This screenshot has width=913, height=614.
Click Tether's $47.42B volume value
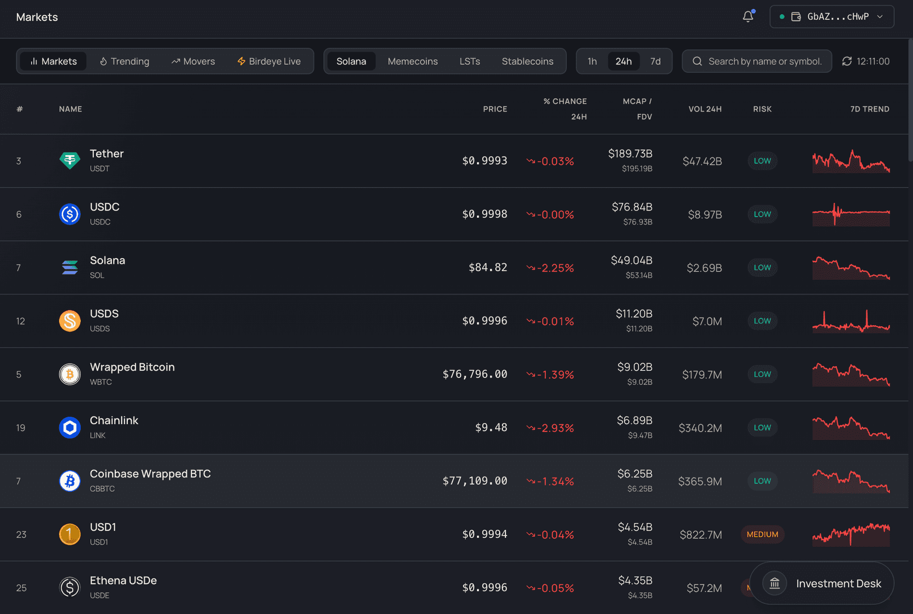click(702, 161)
